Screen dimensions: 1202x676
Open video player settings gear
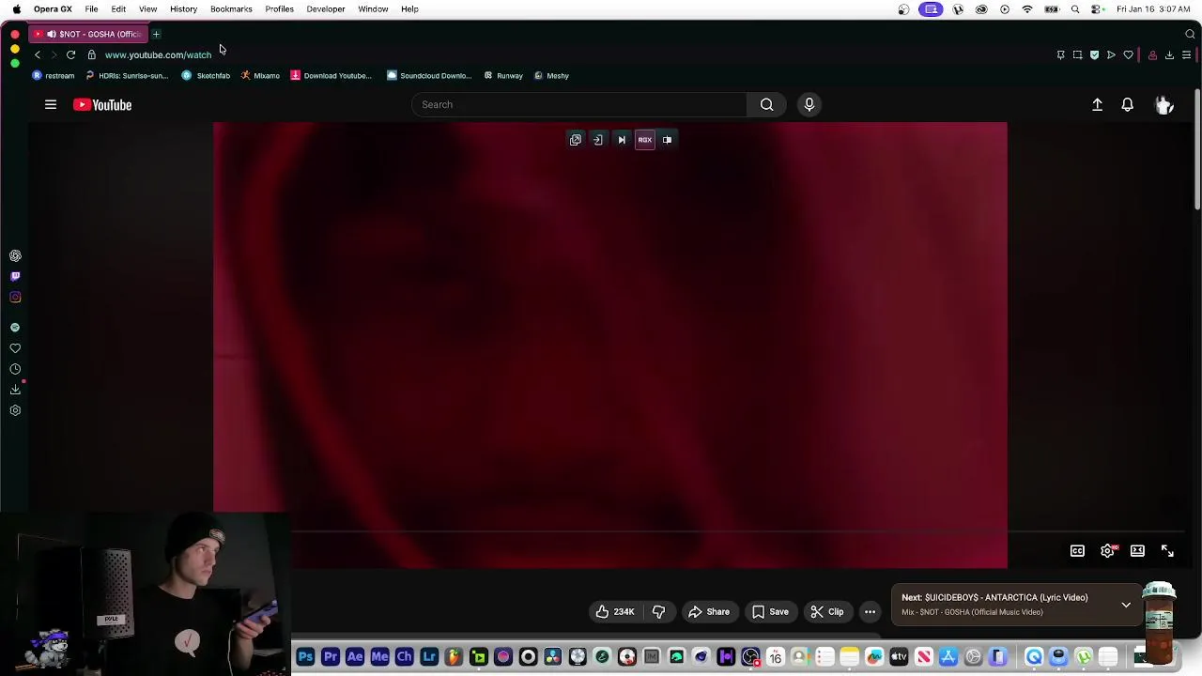[1107, 551]
